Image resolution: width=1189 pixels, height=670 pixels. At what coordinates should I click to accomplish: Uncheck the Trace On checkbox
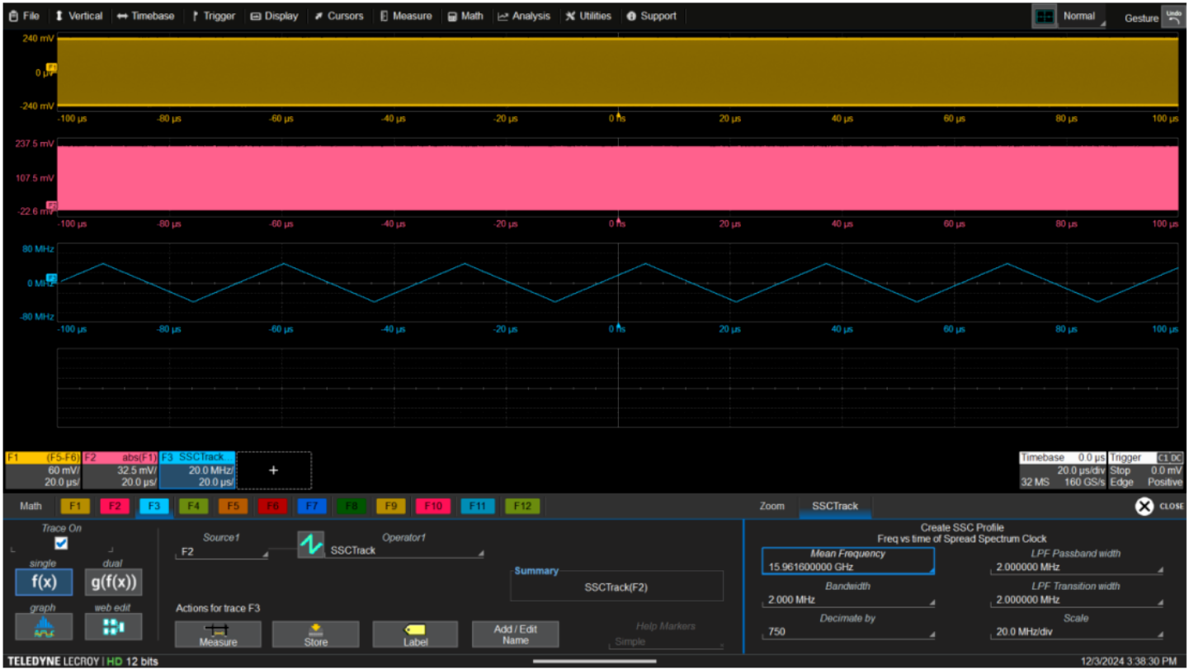pos(61,544)
